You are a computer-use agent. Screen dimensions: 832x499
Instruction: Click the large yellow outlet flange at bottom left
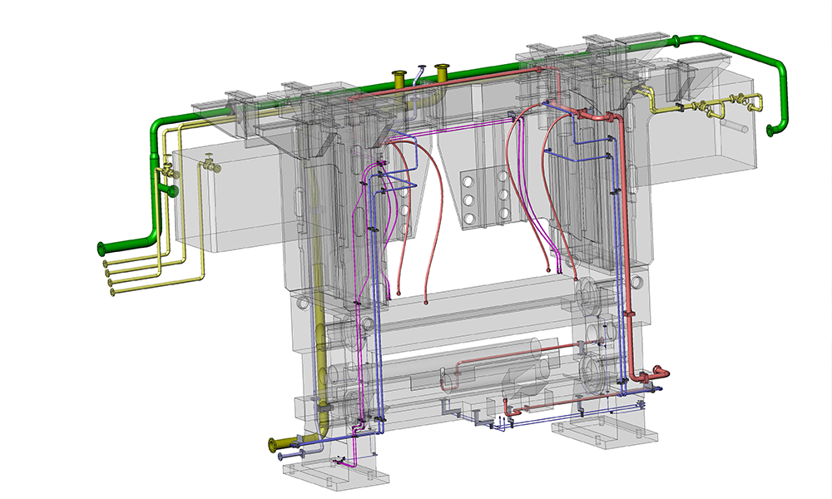pos(274,445)
